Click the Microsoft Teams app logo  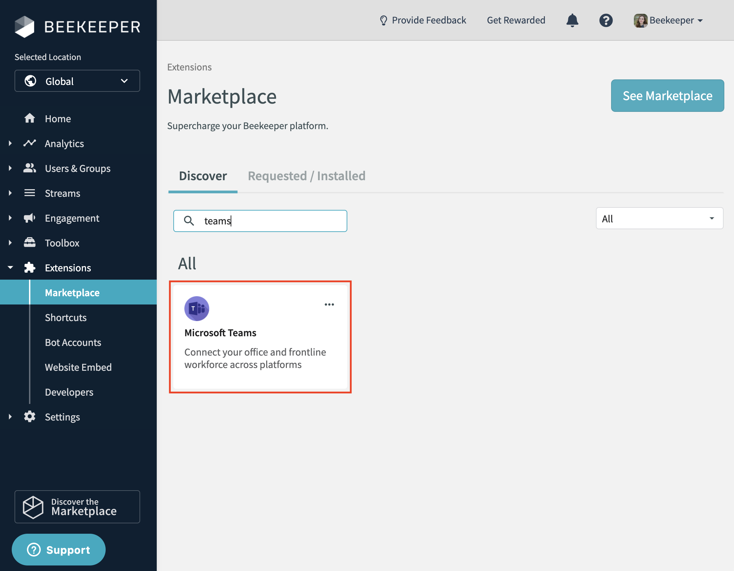(197, 308)
